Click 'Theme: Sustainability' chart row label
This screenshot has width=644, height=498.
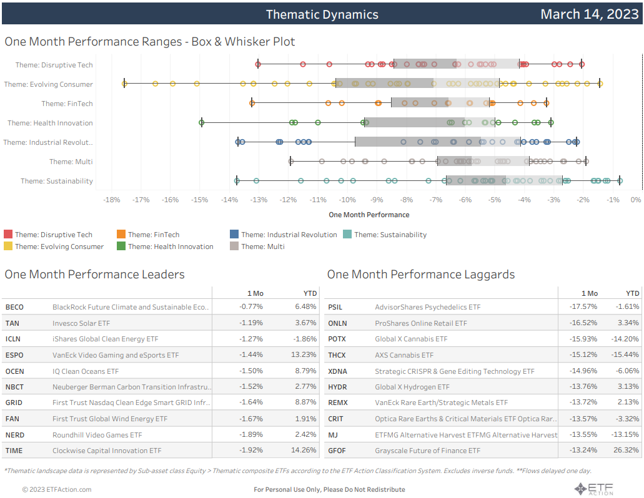[x=57, y=181]
